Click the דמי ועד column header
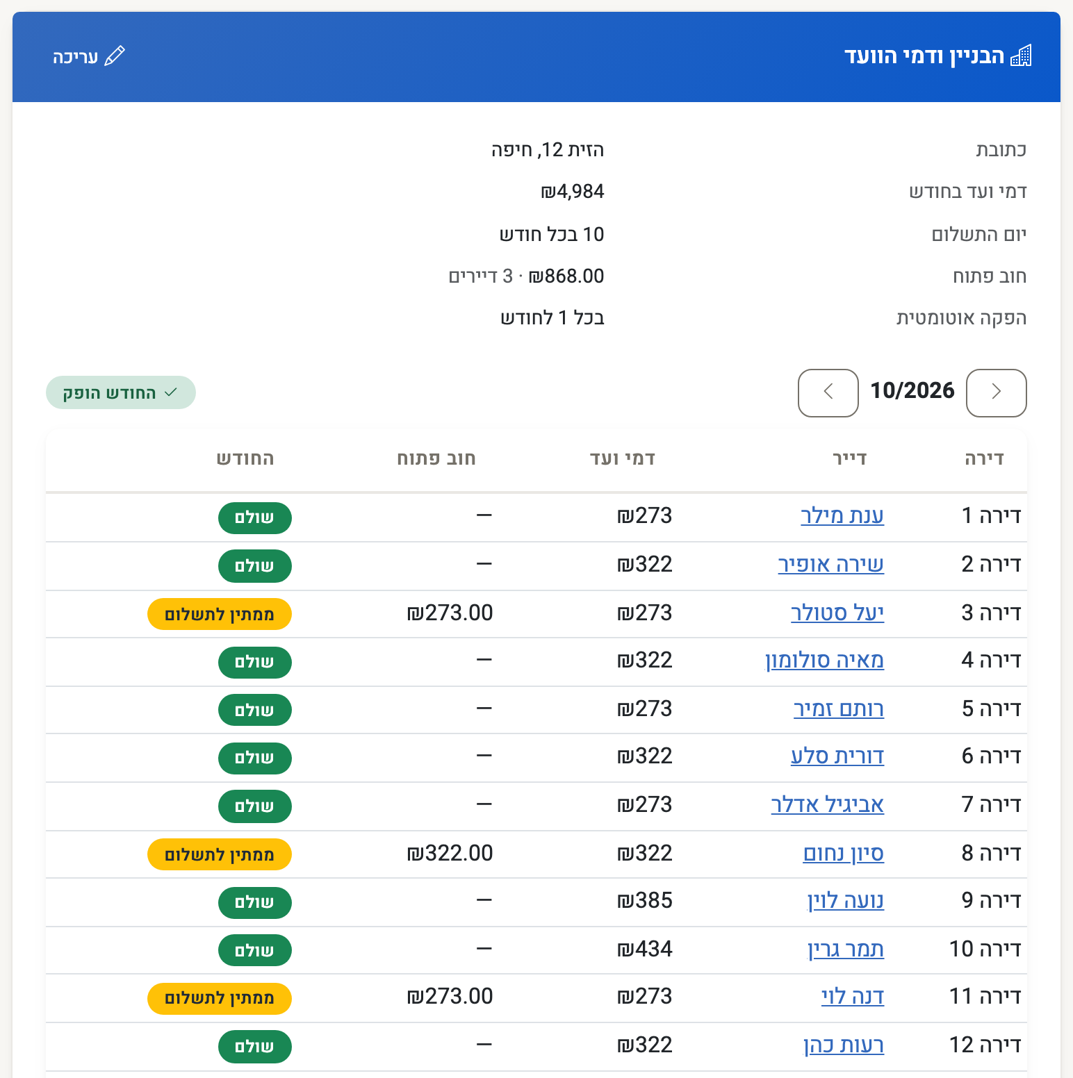The width and height of the screenshot is (1073, 1078). 623,458
